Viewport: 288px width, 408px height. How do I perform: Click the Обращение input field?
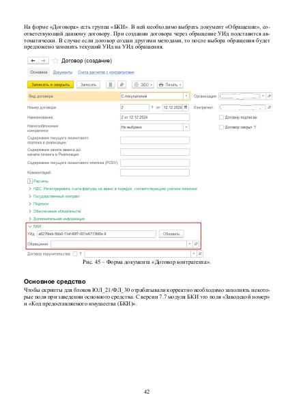click(x=119, y=244)
